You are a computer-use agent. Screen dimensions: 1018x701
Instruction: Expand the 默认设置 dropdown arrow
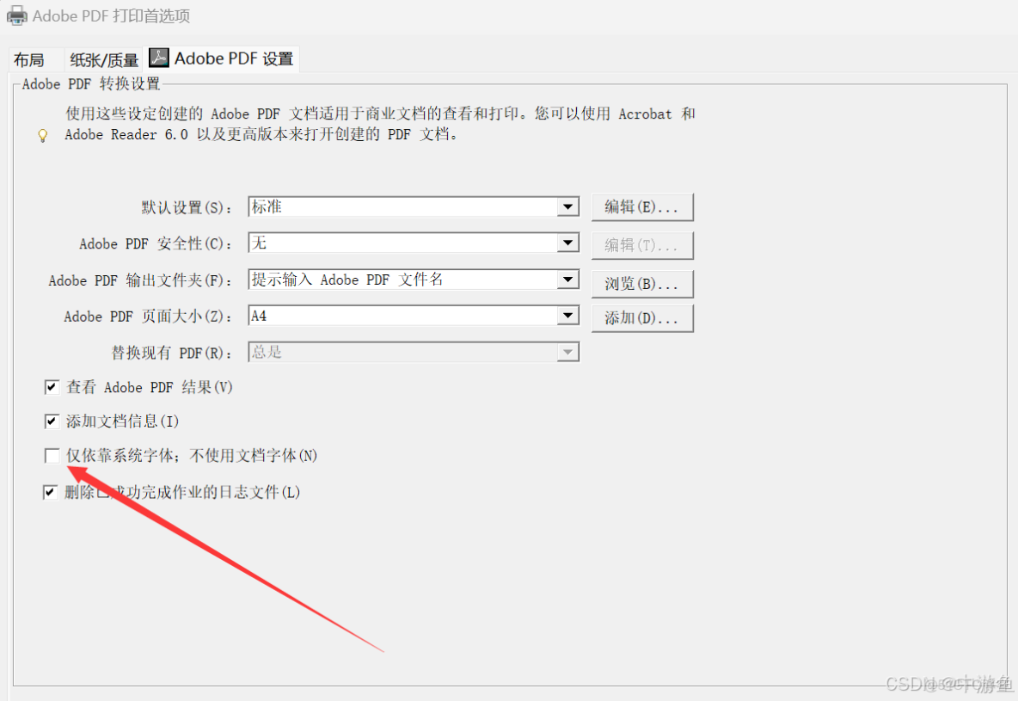pos(567,206)
